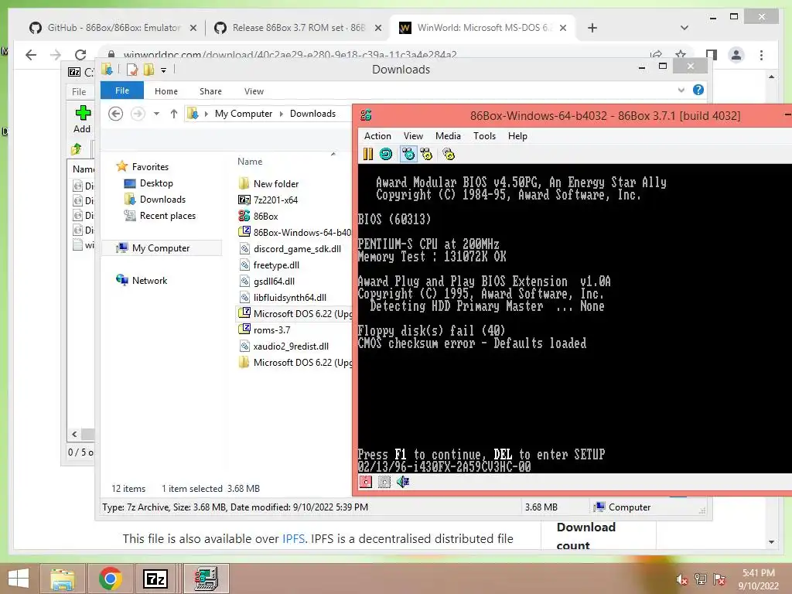
Task: Click the New folder icon in Explorer quick access toolbar
Action: pos(148,70)
